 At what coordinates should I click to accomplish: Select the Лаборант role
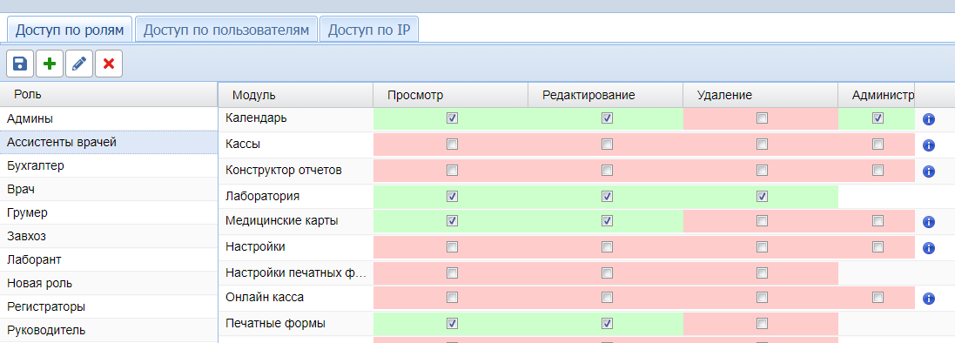tap(109, 259)
